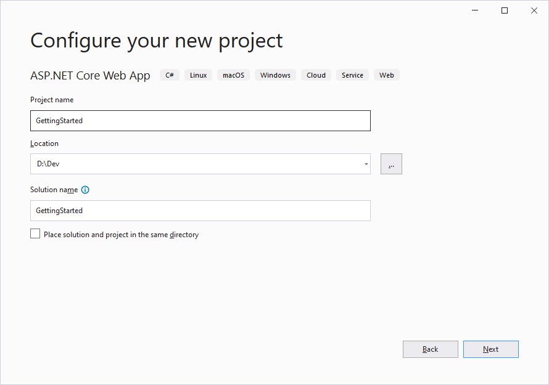Click the ASP.NET Core Web App heading
Image resolution: width=549 pixels, height=385 pixels.
pos(89,75)
